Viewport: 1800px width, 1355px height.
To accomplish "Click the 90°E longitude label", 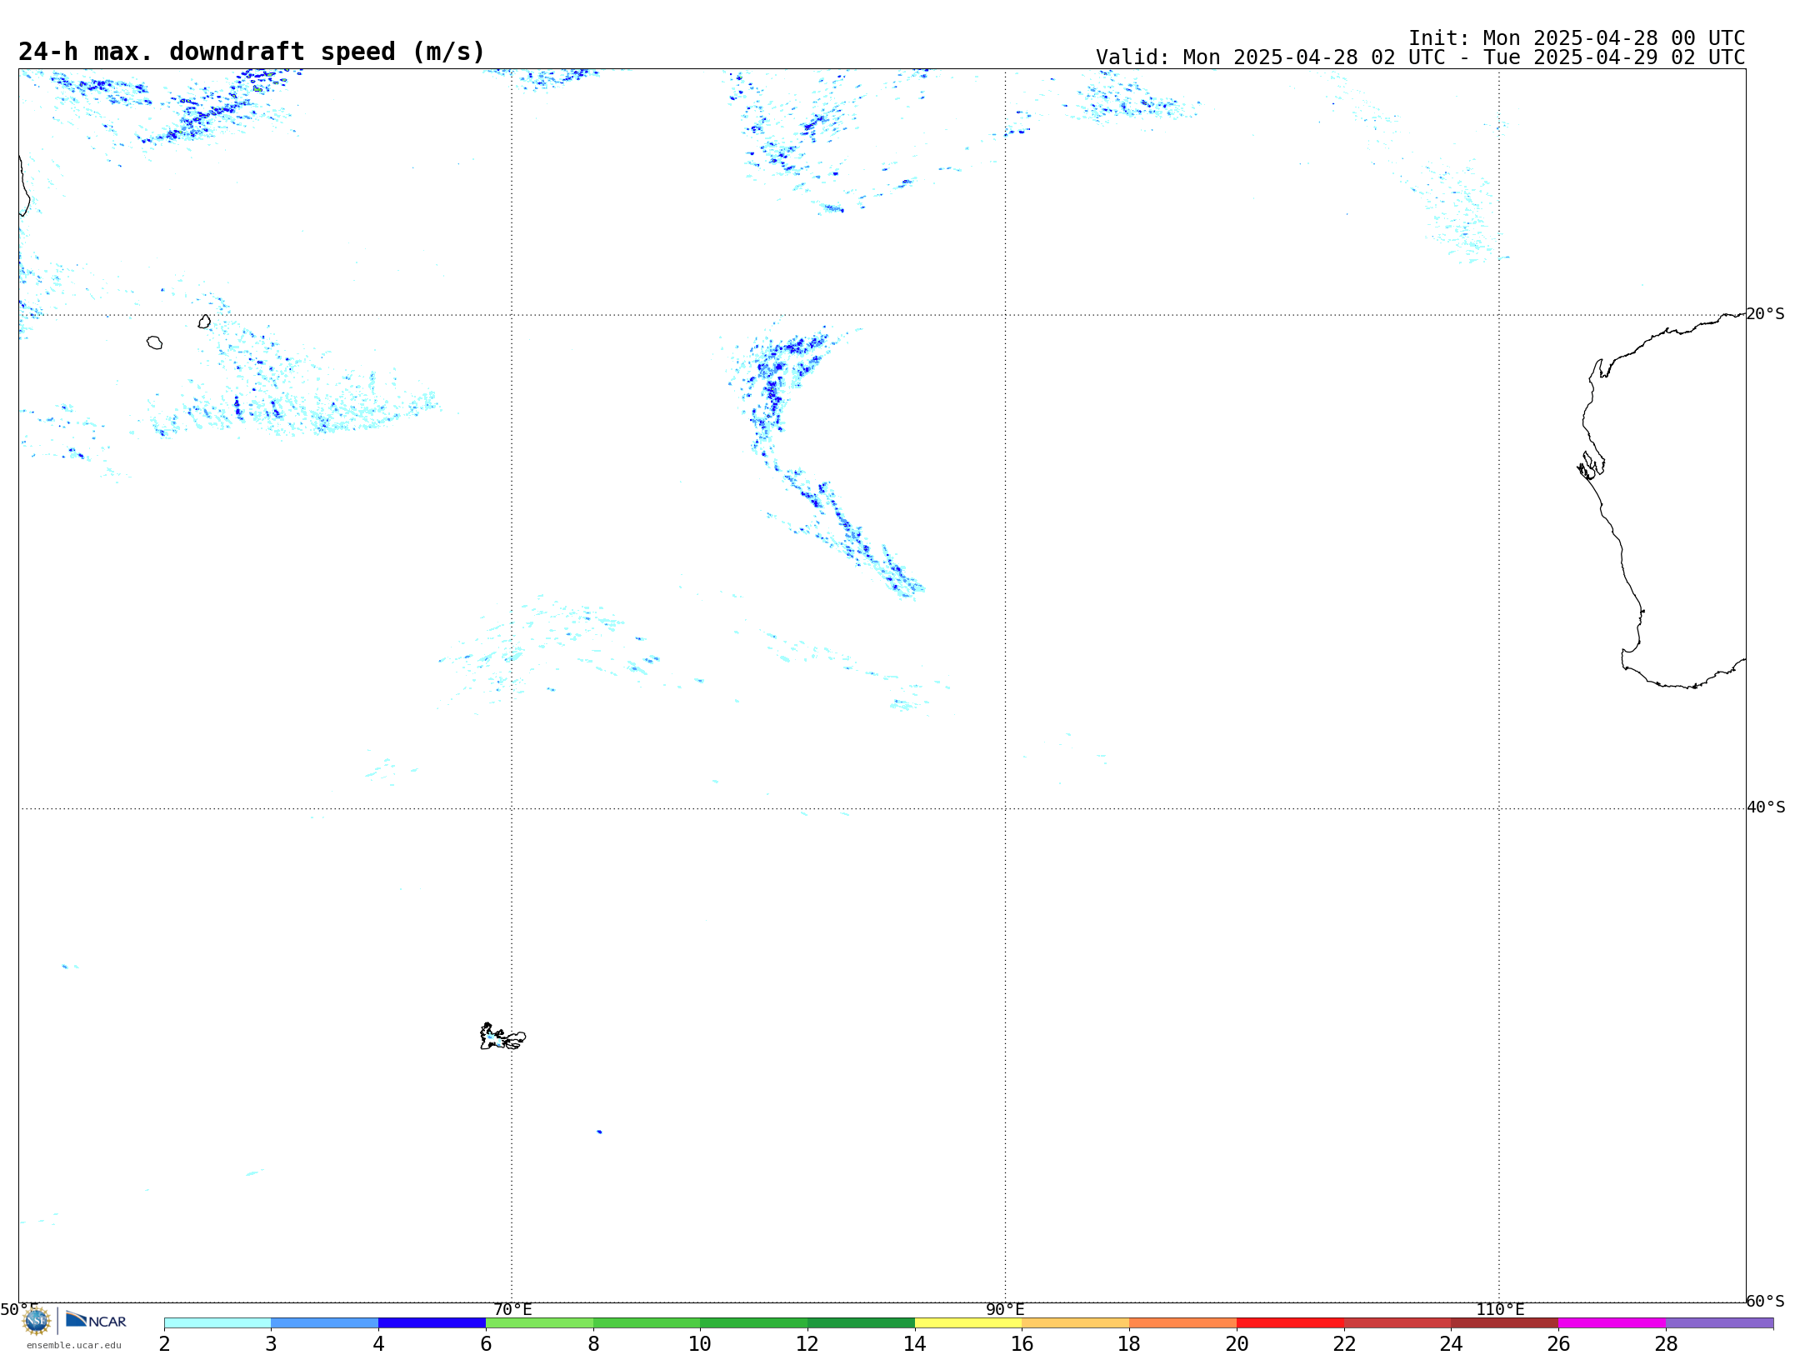I will tap(1005, 1309).
